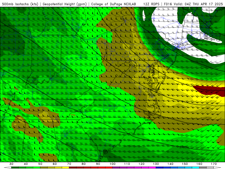
Task: Click the legend value '140'
Action: (x=170, y=164)
